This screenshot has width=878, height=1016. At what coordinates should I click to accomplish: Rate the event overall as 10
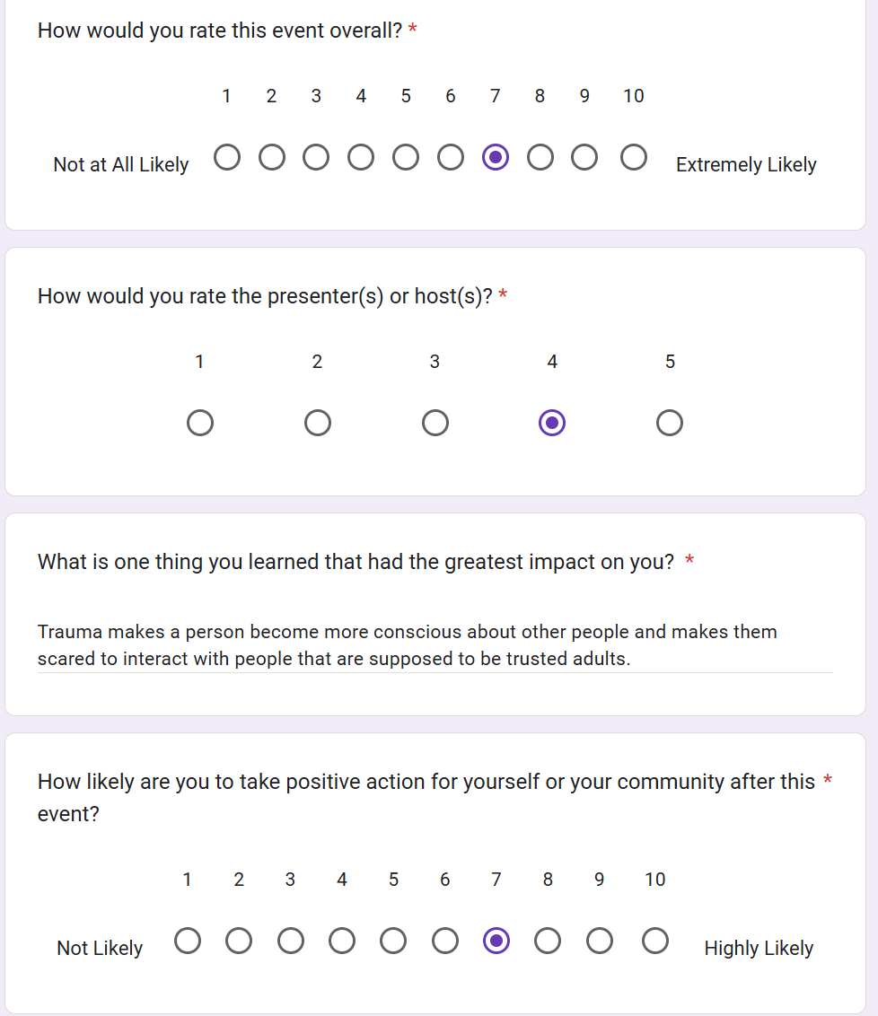(634, 158)
